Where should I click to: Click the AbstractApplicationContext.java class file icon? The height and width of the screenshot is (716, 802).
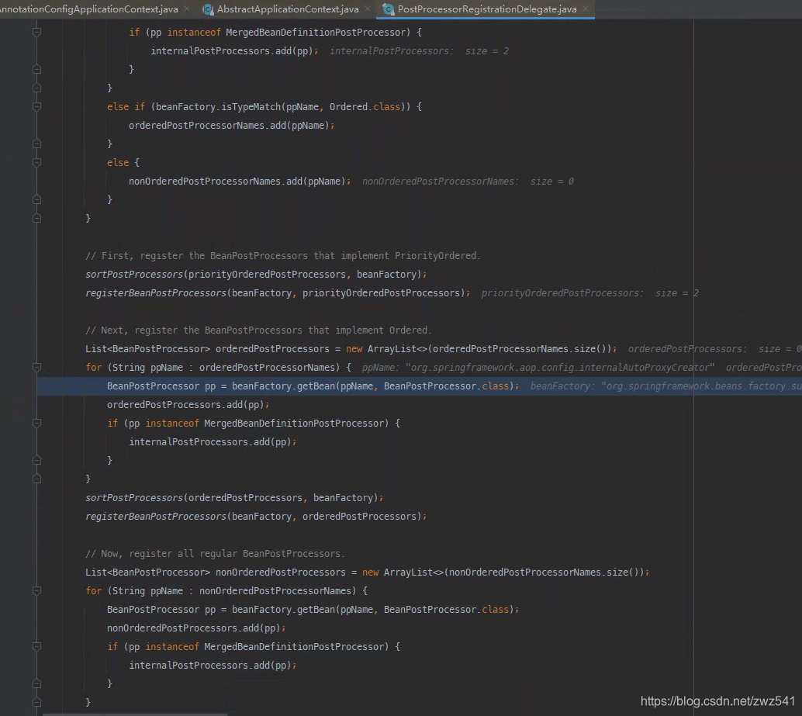208,9
